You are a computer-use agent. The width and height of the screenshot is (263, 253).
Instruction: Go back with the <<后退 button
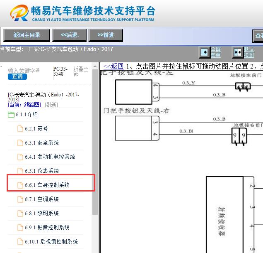[69, 35]
